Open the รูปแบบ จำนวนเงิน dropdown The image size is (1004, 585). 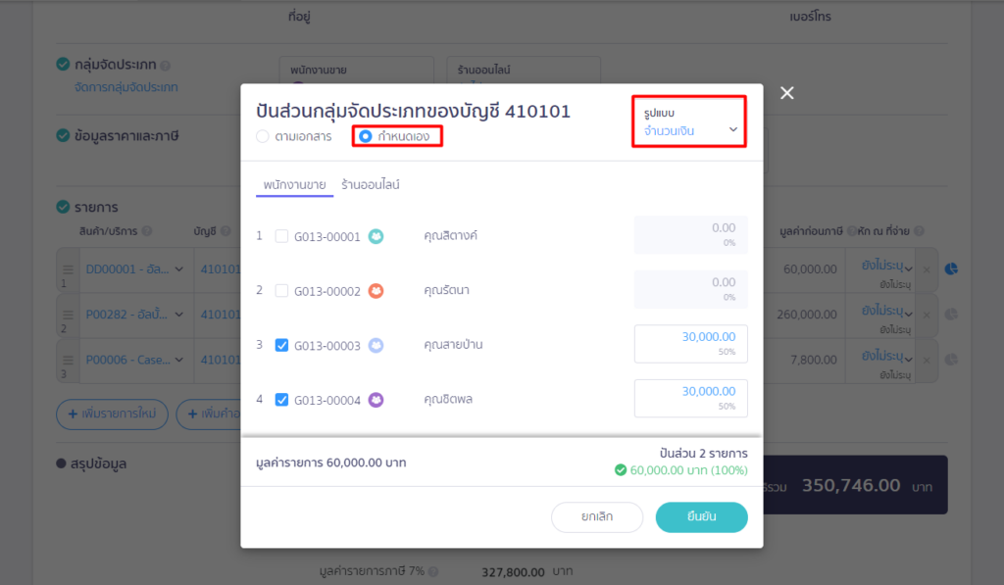(x=689, y=122)
